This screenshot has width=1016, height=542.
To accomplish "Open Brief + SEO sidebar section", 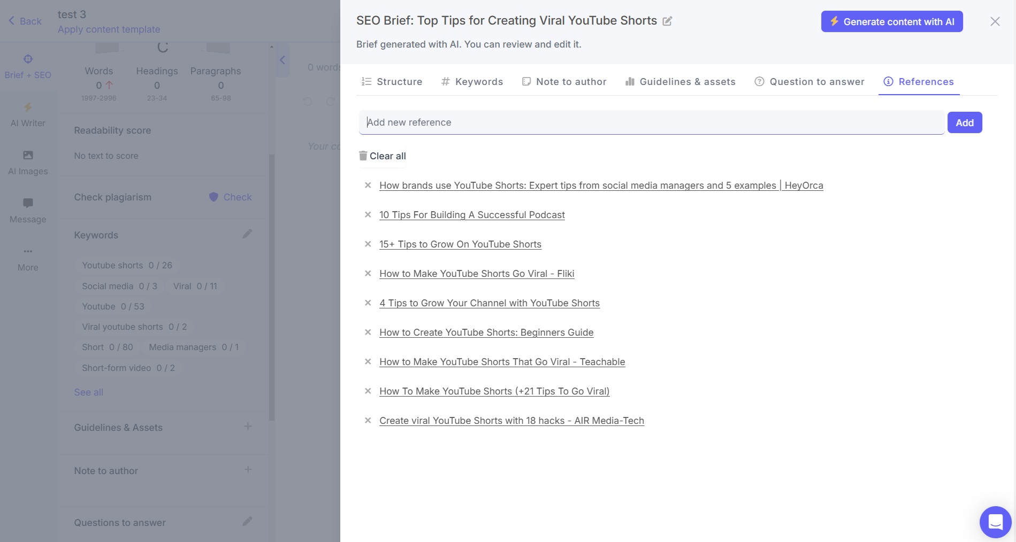I will pos(28,67).
